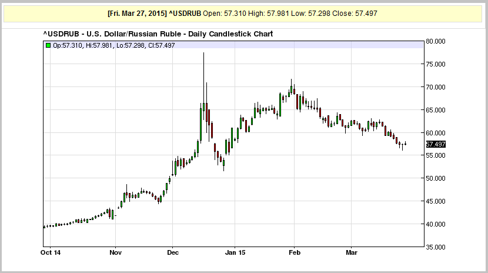The width and height of the screenshot is (488, 273).
Task: Click 'High: 57.981' in the header bar
Action: tap(269, 14)
